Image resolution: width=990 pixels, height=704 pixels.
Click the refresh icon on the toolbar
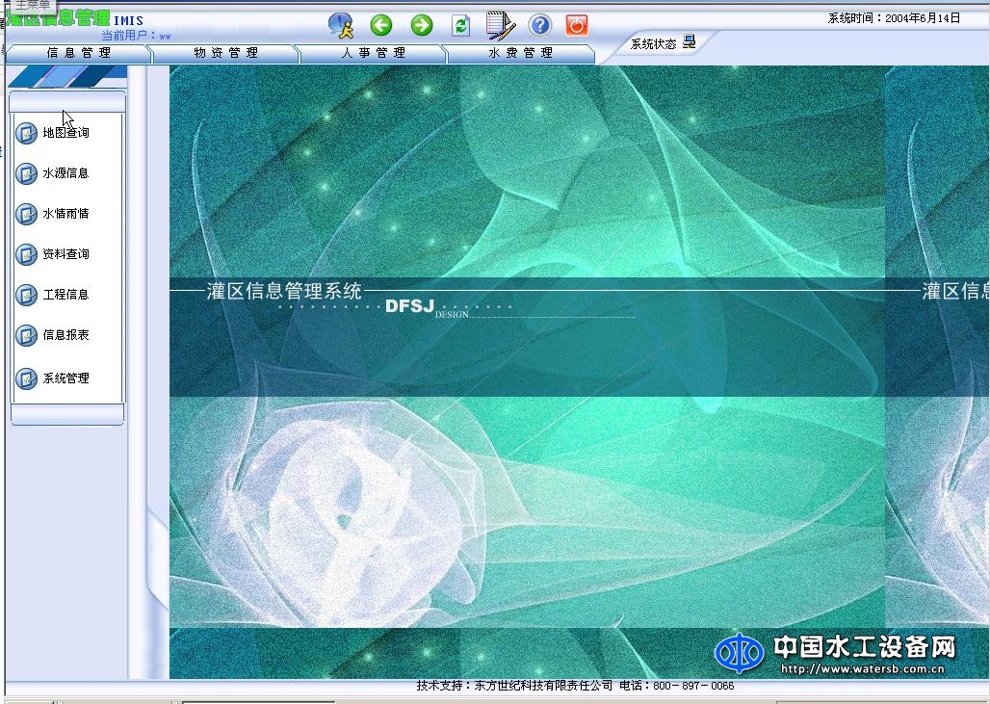[460, 25]
